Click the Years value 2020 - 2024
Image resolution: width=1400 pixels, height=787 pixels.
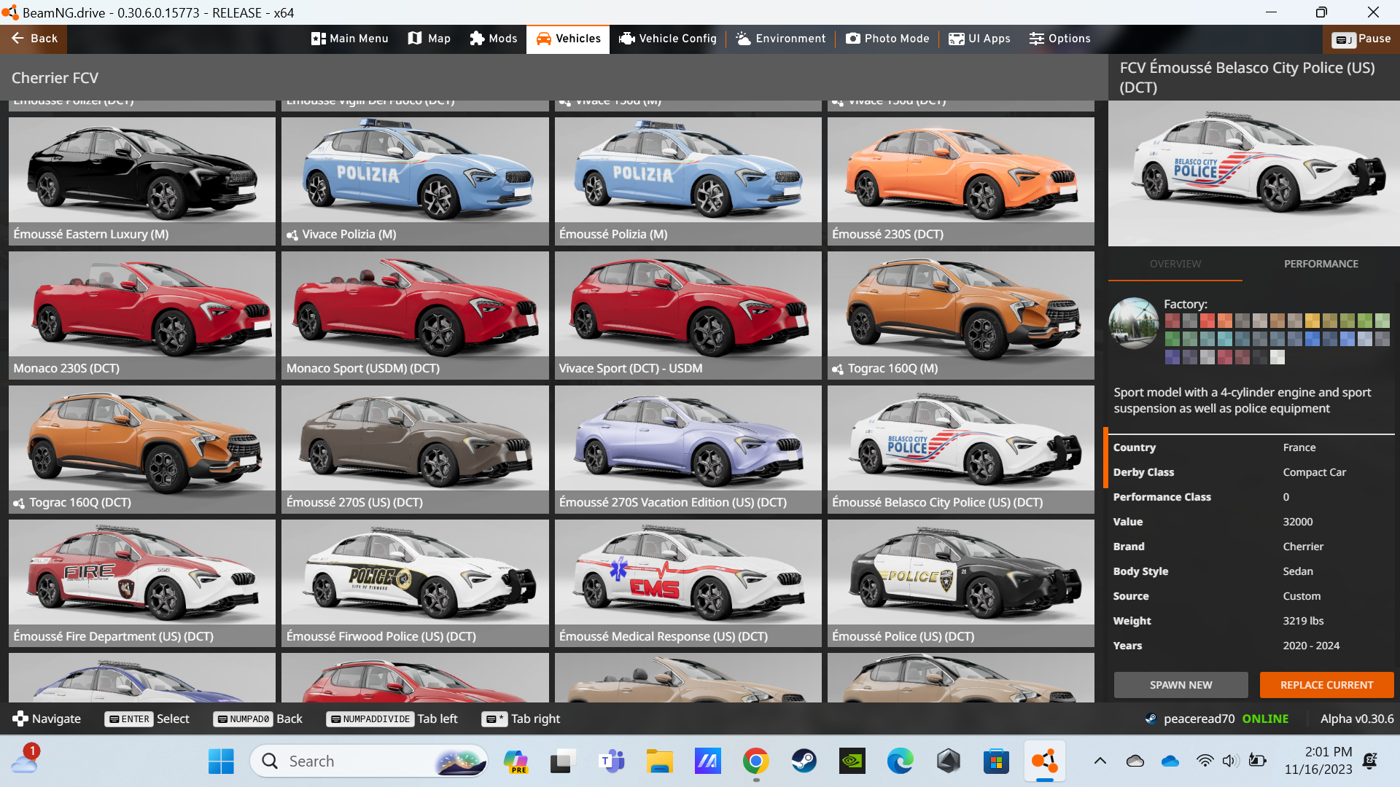point(1311,646)
